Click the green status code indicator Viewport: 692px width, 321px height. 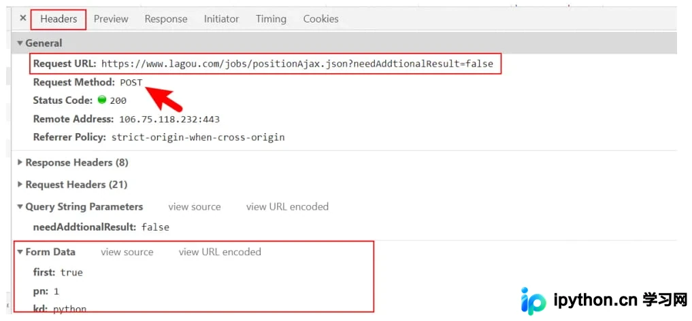click(x=102, y=100)
